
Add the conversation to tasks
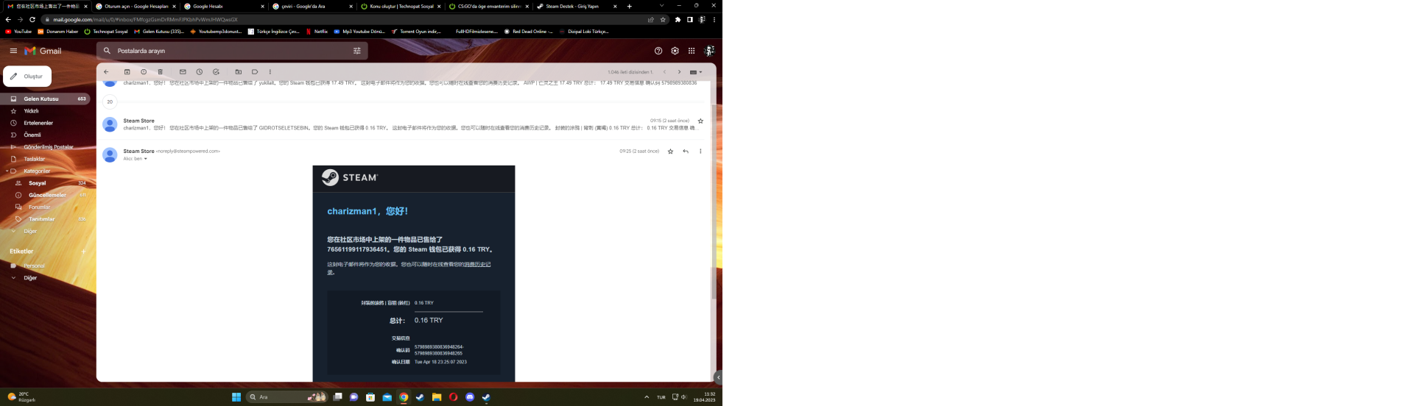tap(216, 72)
